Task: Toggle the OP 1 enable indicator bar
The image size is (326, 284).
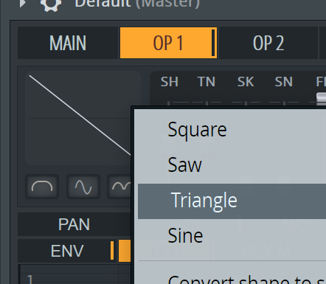Action: 213,43
